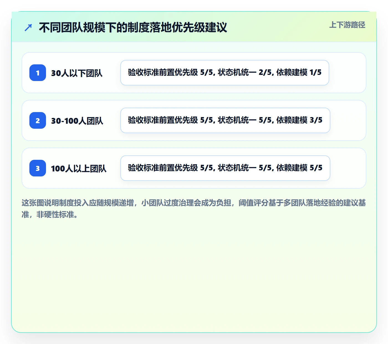Open the box ending with 依赖建模 3/5
The height and width of the screenshot is (344, 388).
[225, 120]
